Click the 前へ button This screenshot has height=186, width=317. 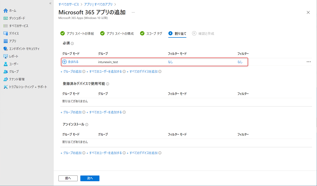pyautogui.click(x=68, y=178)
